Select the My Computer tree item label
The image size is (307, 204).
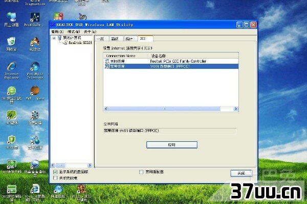(x=72, y=38)
